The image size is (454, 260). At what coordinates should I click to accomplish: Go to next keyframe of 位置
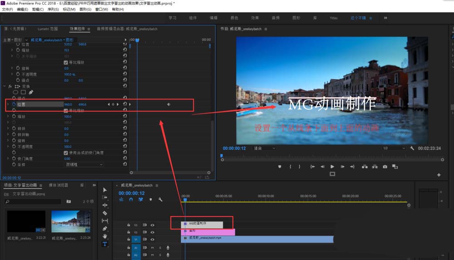coord(118,104)
